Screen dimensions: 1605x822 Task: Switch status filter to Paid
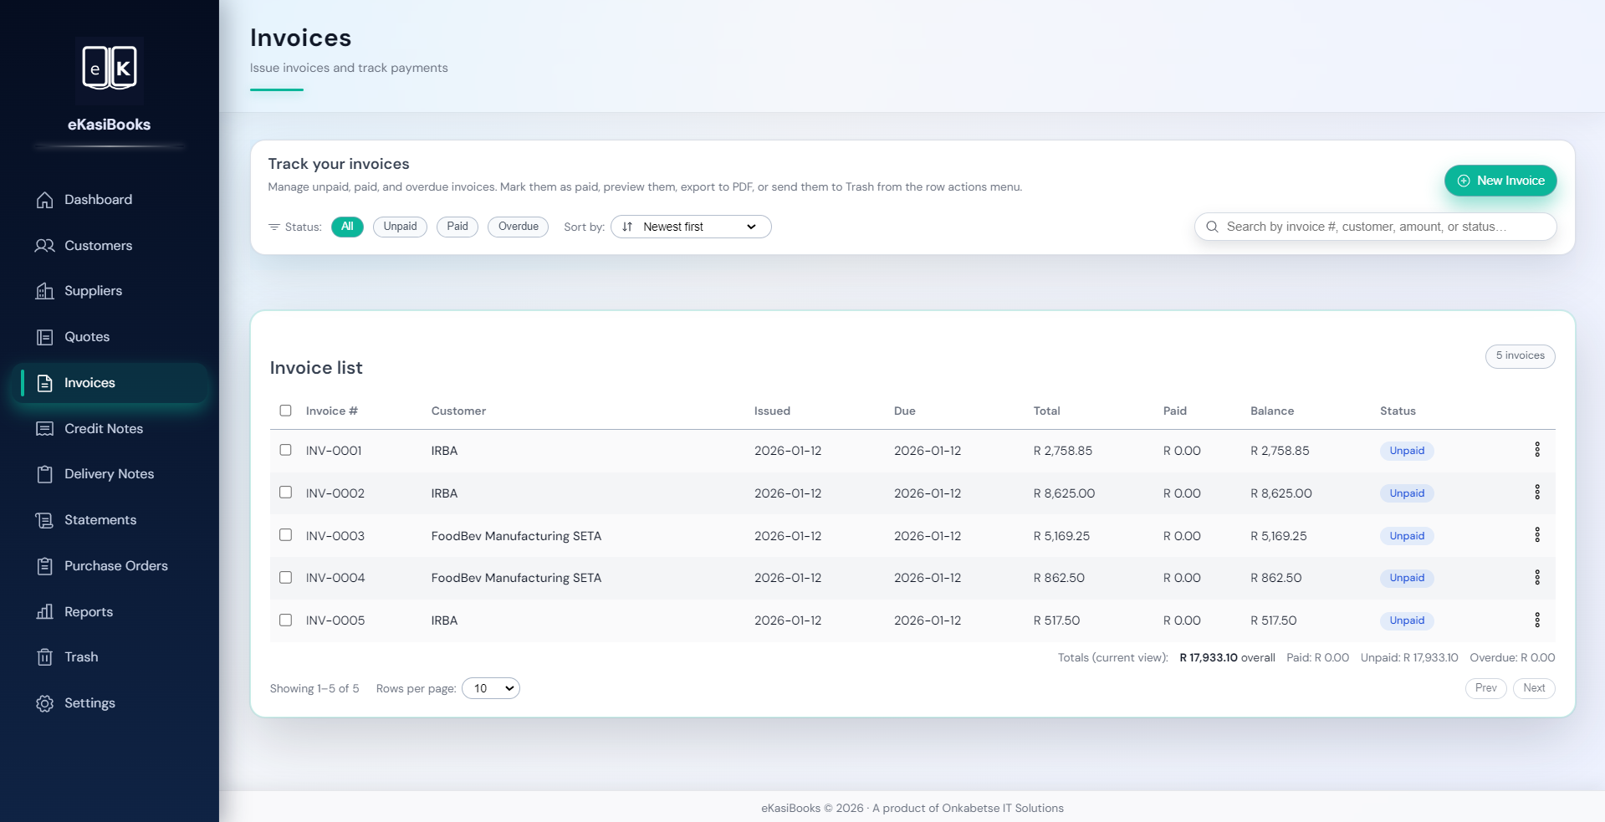pos(457,227)
